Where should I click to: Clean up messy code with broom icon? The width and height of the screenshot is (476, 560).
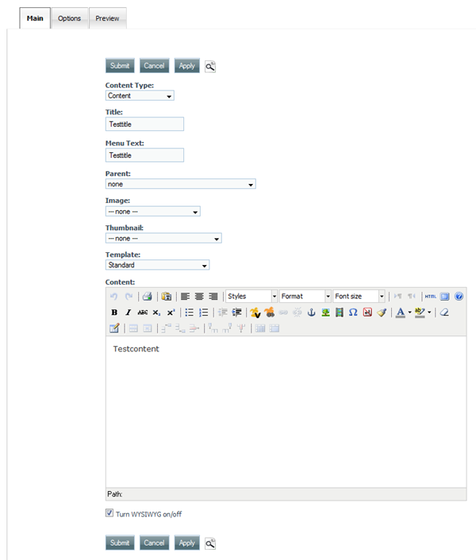(x=382, y=313)
